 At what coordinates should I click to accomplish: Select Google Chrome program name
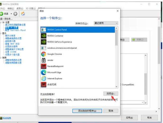coord(55,54)
